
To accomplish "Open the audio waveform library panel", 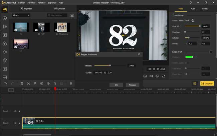I will pyautogui.click(x=5, y=26).
